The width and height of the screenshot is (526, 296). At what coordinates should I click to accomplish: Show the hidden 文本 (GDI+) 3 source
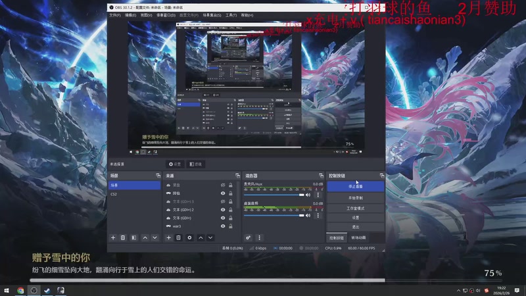tap(223, 201)
